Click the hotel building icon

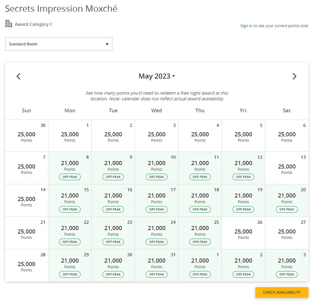(9, 24)
